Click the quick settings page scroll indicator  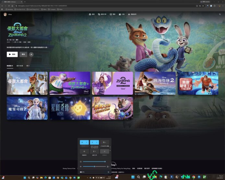(x=110, y=149)
